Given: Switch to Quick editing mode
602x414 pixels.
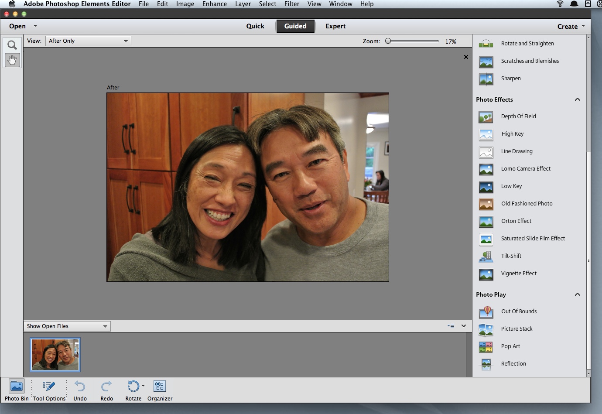Looking at the screenshot, I should (255, 26).
